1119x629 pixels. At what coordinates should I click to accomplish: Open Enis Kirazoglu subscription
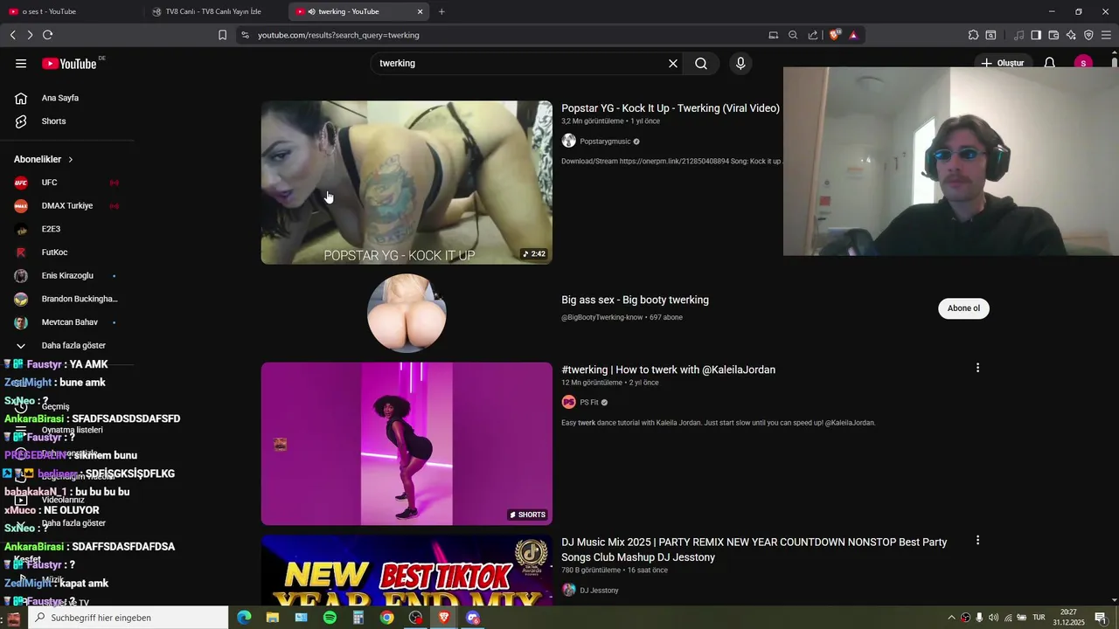click(66, 276)
